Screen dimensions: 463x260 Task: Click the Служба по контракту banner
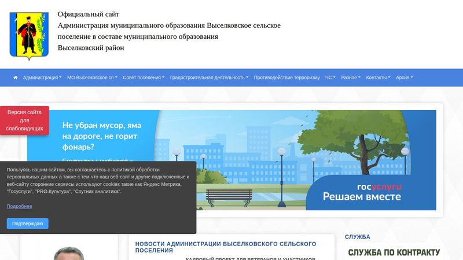394,252
